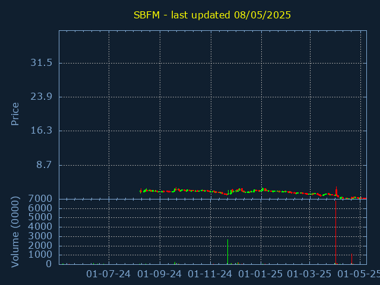This screenshot has height=285, width=380.
Task: Select the 5000 volume axis label
Action: 40,217
